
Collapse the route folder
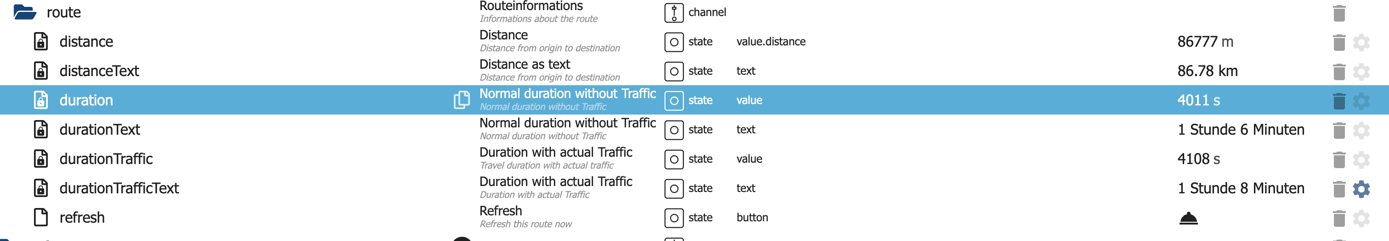24,12
